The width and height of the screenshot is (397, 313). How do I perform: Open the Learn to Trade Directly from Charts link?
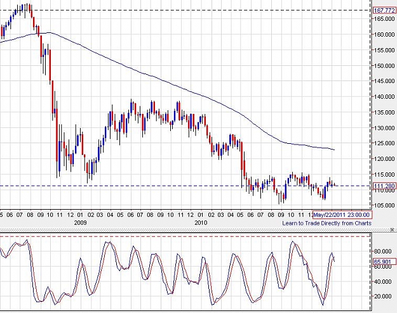point(326,223)
